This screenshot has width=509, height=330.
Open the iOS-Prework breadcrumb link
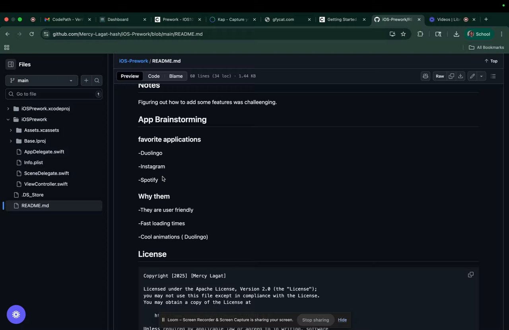[x=134, y=61]
